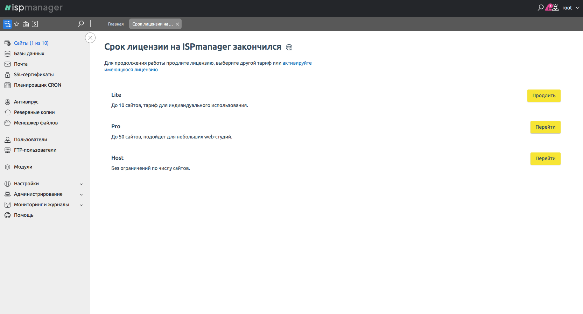The width and height of the screenshot is (583, 314).
Task: Open favorites via the star icon
Action: point(16,24)
